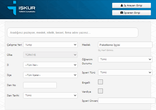Viewport: 156px width, 110px height.
Task: Click the disabled Ülke TÜRKİYE dropdown
Action: click(50, 55)
